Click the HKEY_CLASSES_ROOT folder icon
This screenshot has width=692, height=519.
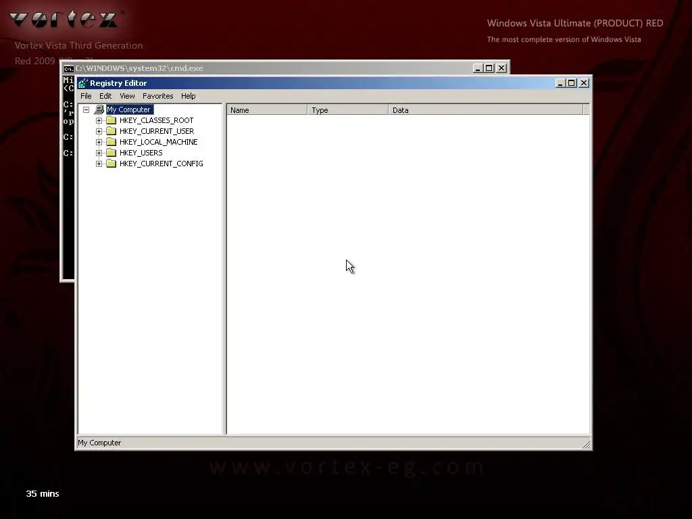pos(112,120)
